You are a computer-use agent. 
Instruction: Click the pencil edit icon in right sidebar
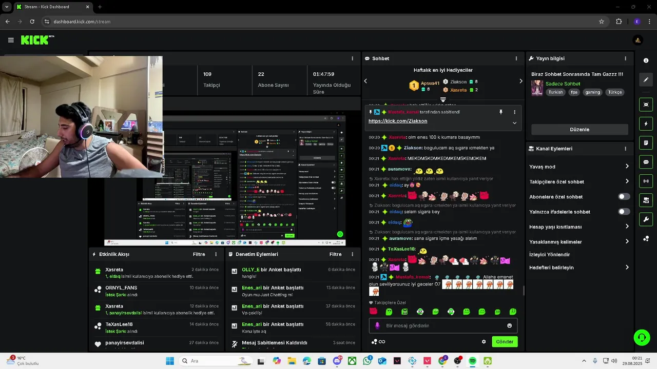pyautogui.click(x=646, y=79)
